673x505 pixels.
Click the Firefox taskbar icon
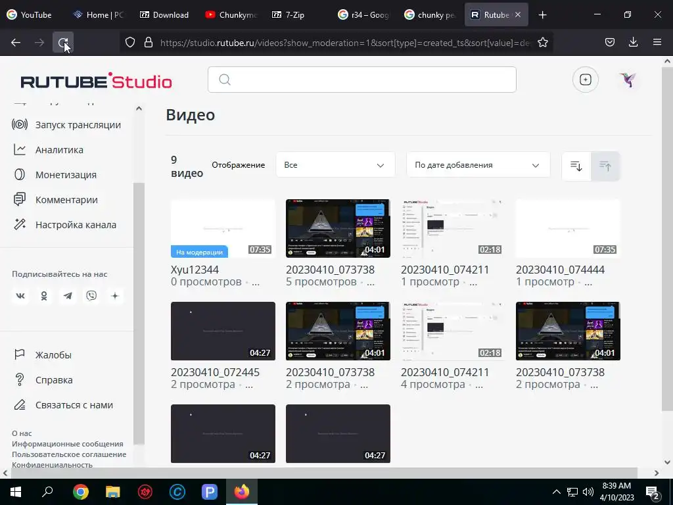pyautogui.click(x=242, y=492)
